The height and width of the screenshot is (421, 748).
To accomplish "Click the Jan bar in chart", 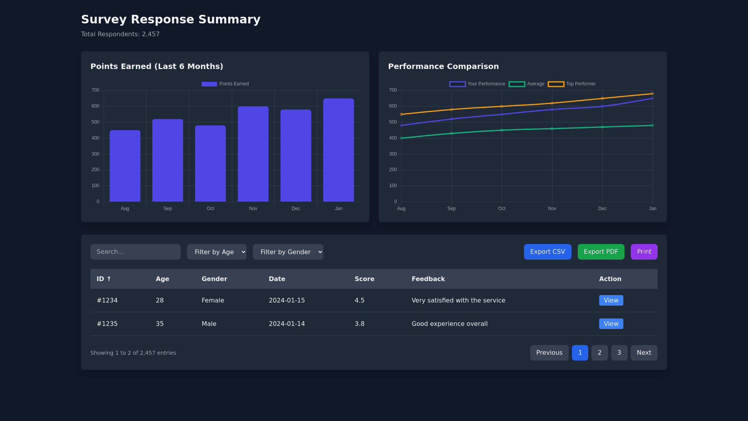I will click(338, 150).
